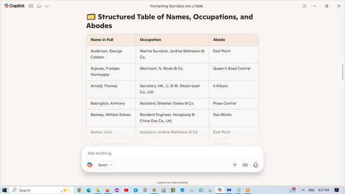Click Merchant, N. Mody & Co. cell
Viewport: 345px width, 194px height.
click(x=172, y=72)
